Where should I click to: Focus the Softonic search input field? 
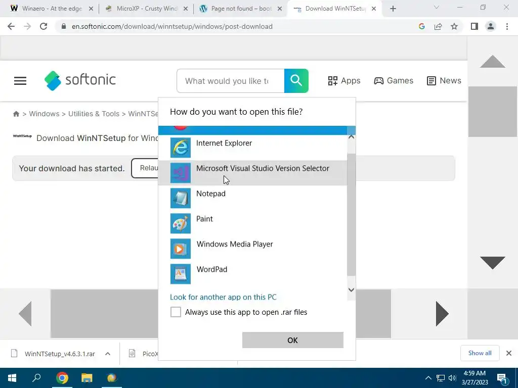pyautogui.click(x=231, y=81)
